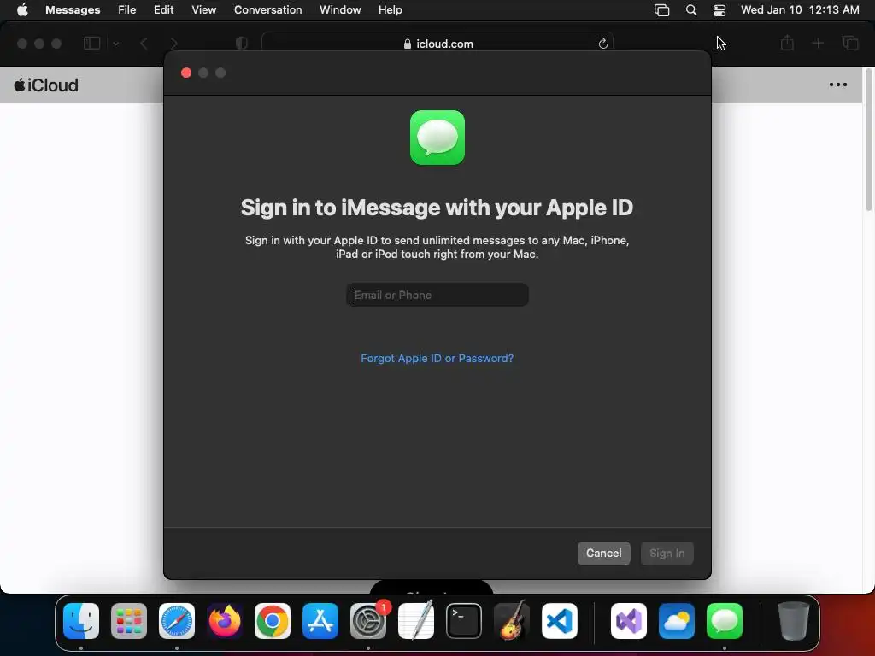This screenshot has height=656, width=875.
Task: Open the Conversation menu
Action: point(267,9)
